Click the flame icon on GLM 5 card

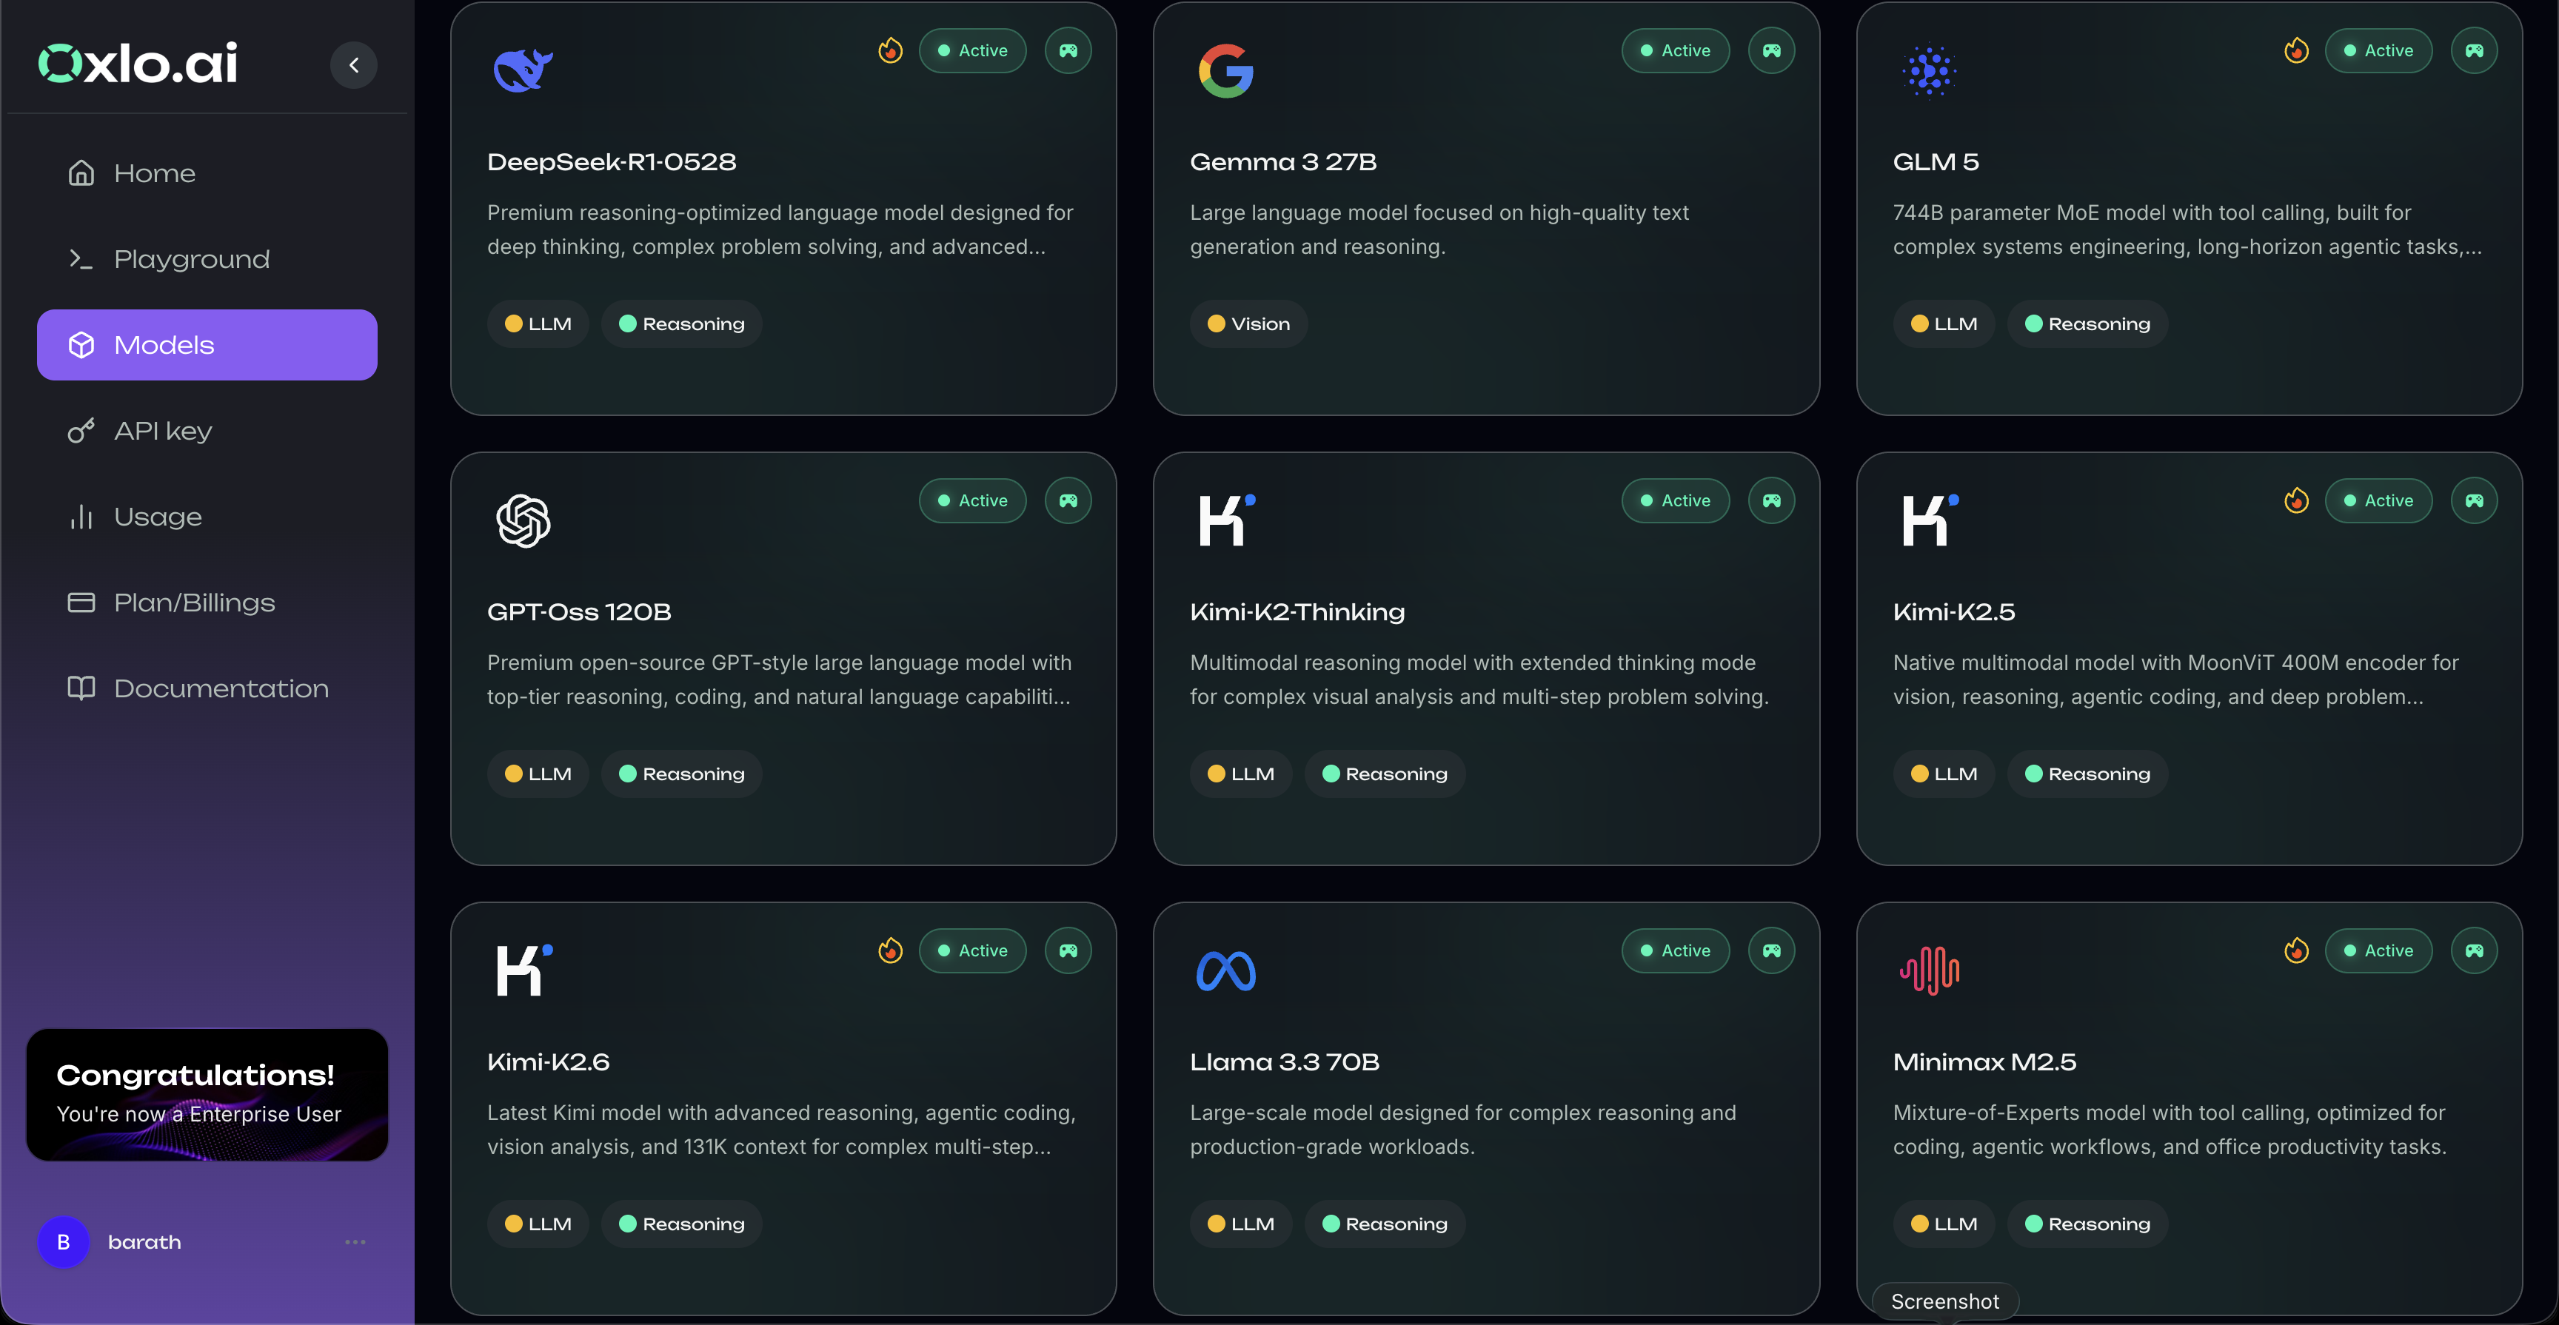[x=2297, y=50]
